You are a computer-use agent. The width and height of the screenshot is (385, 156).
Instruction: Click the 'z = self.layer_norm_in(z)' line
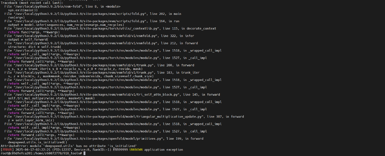32,120
